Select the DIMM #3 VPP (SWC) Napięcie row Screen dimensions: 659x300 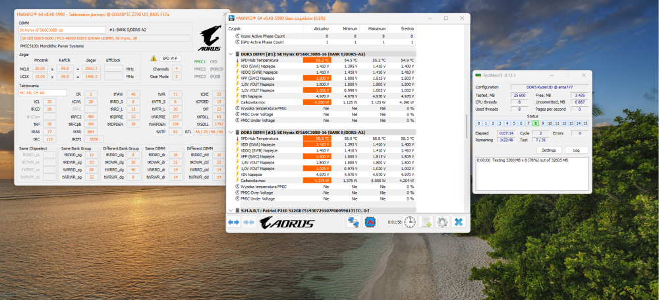322,156
